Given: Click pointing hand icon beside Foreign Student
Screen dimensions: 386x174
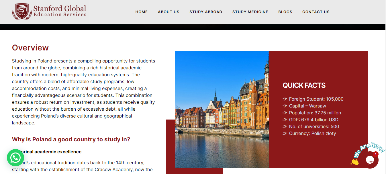Looking at the screenshot, I should (285, 99).
